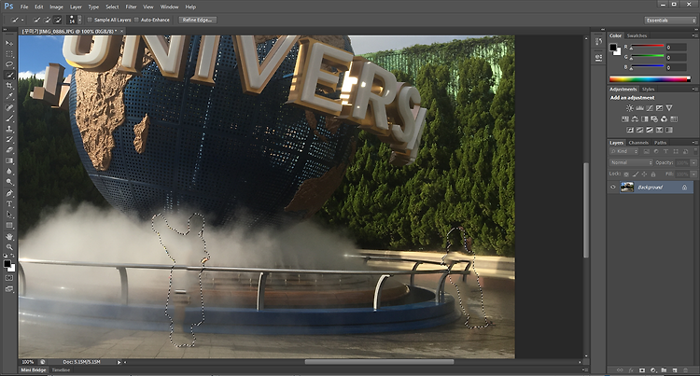Click the red R color slider
This screenshot has width=700, height=376.
tap(648, 47)
